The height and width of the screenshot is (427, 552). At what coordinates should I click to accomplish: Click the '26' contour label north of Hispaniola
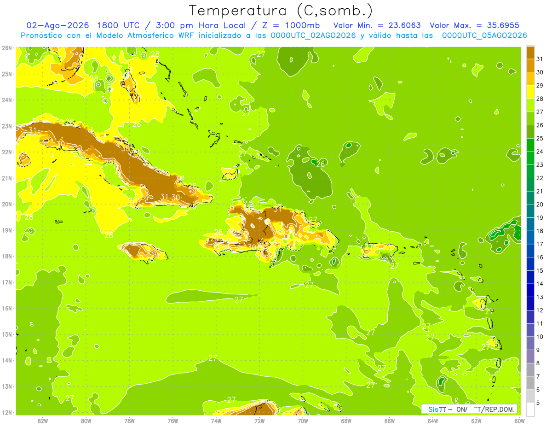(x=321, y=164)
